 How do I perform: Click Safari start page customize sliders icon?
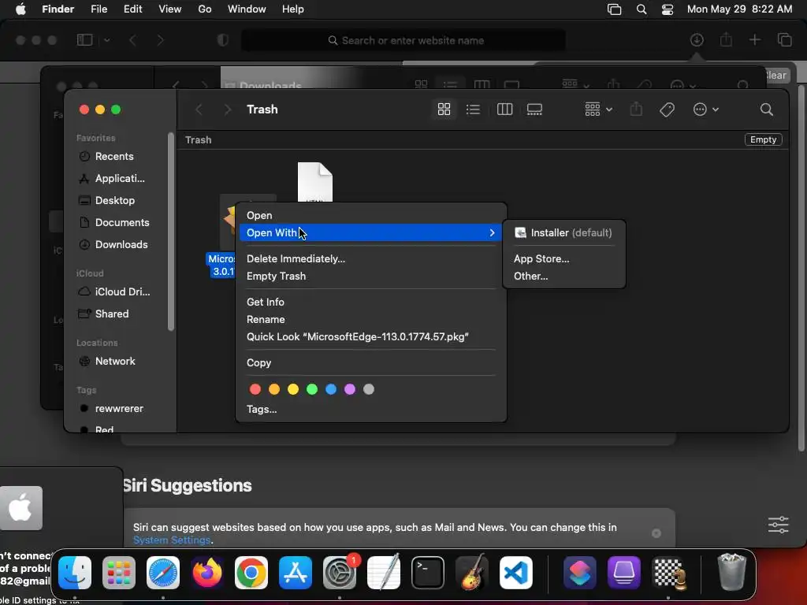[x=778, y=525]
